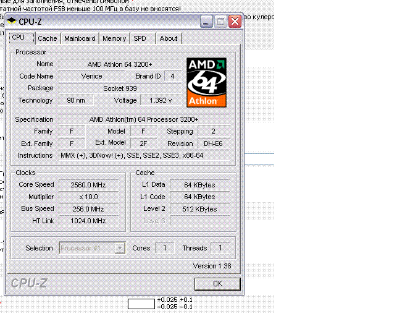Click the '+0.1' voltage step link
Image resolution: width=410 pixels, height=329 pixels.
point(186,300)
